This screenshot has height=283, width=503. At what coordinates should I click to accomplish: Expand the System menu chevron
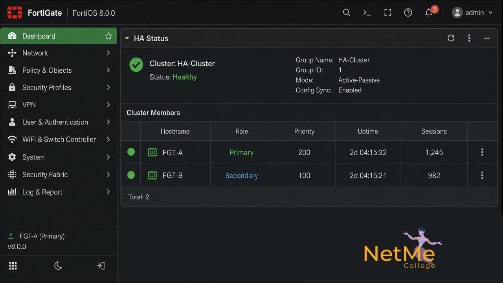[108, 157]
